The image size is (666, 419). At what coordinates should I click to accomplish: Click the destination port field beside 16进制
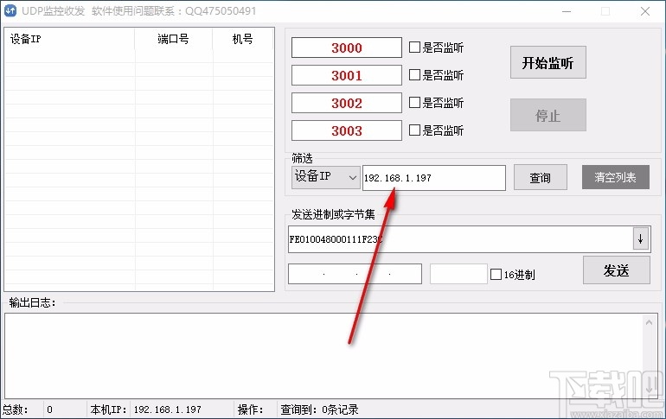[x=458, y=274]
